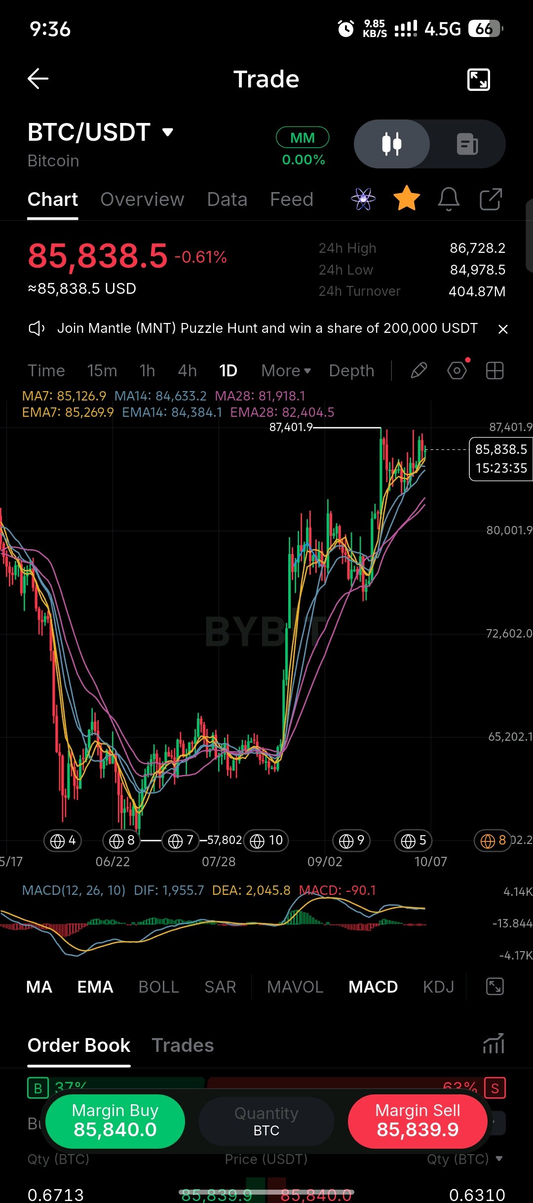Switch to order form view toggle
The width and height of the screenshot is (533, 1203).
pos(467,144)
